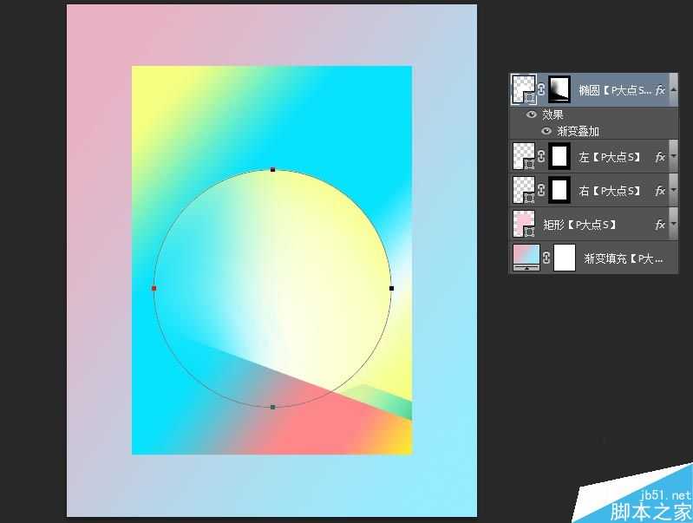Select the 渐变填充 gradient fill thumbnail
This screenshot has width=693, height=523.
(526, 258)
